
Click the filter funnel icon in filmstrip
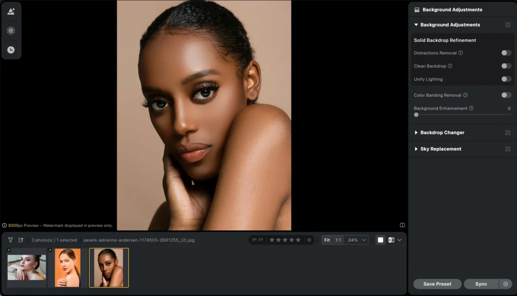(x=10, y=240)
